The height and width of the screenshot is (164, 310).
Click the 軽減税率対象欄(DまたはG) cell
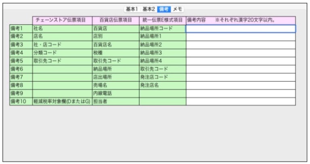62,101
